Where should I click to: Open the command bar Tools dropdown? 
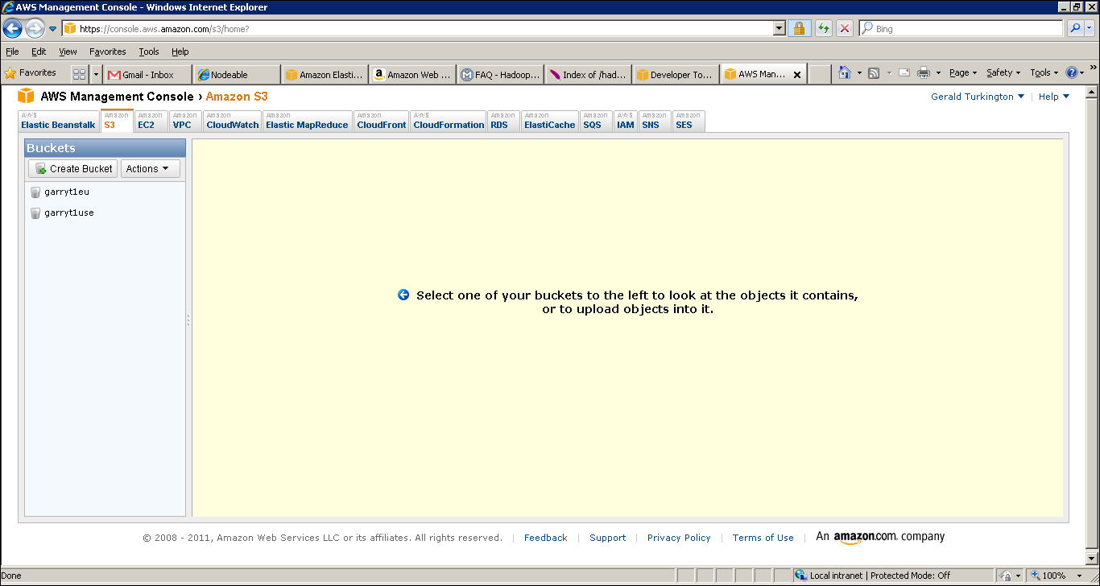1044,73
